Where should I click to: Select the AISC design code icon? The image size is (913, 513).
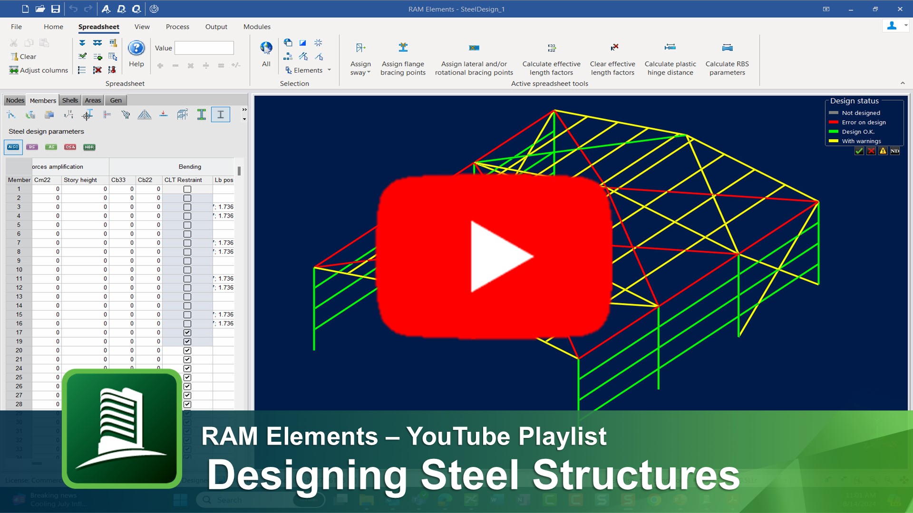13,147
